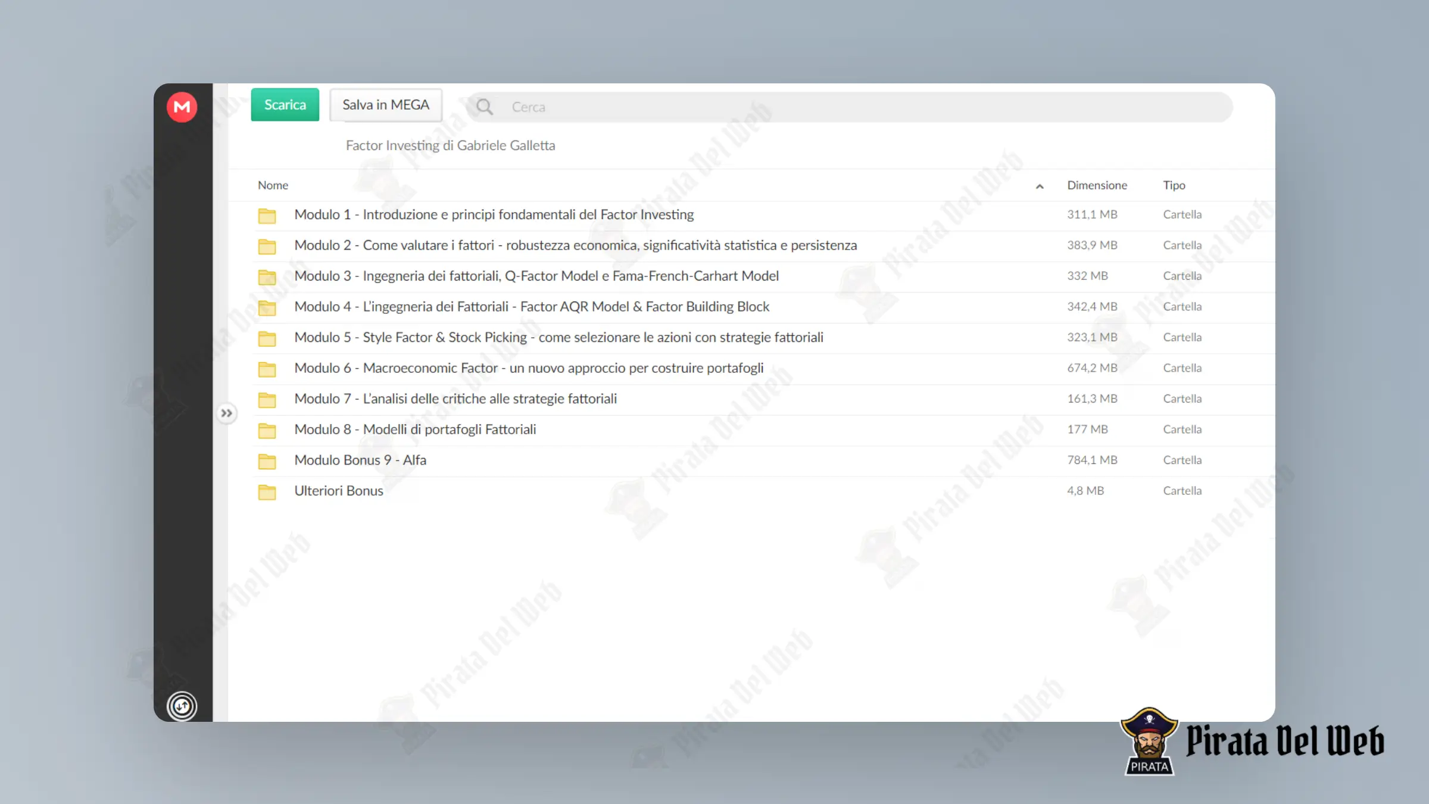Click the magnifier search icon
The width and height of the screenshot is (1429, 804).
click(x=484, y=107)
